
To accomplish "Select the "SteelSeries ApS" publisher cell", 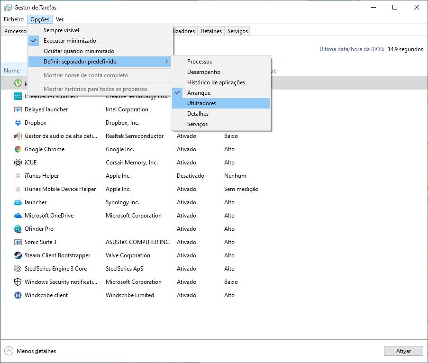I will pyautogui.click(x=125, y=269).
